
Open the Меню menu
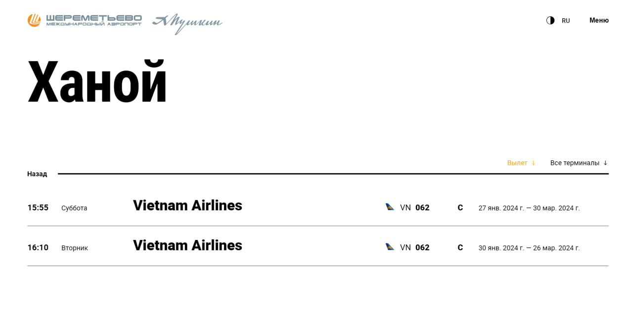599,20
